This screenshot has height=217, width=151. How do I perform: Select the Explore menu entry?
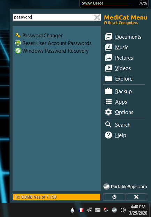tap(124, 79)
